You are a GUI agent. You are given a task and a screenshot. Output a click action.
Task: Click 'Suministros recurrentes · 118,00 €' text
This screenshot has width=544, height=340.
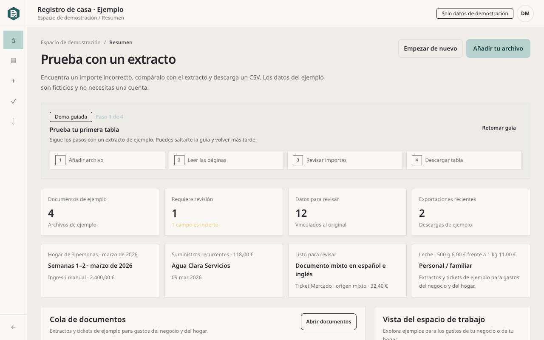(212, 255)
